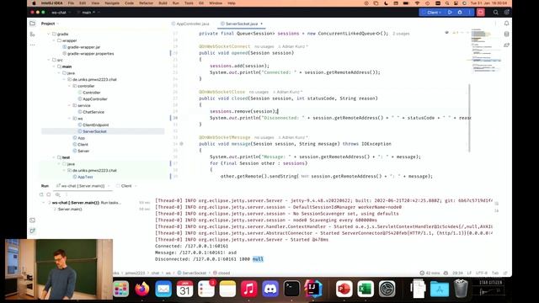
Task: Click the presenter webcam thumbnail
Action: coord(59,269)
